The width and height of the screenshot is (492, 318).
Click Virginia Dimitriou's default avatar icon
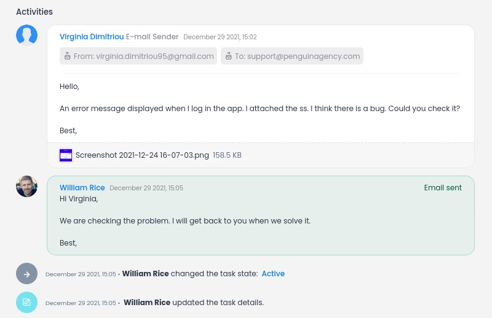coord(26,36)
